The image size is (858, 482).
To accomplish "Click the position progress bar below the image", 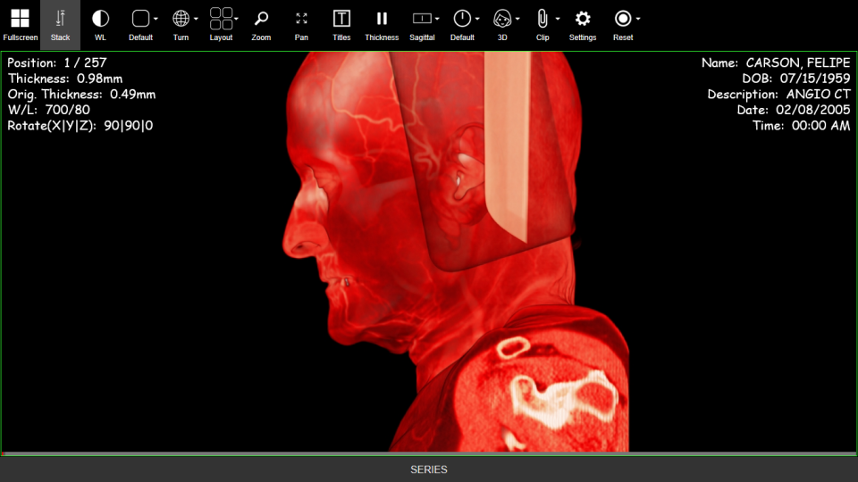I will point(429,453).
